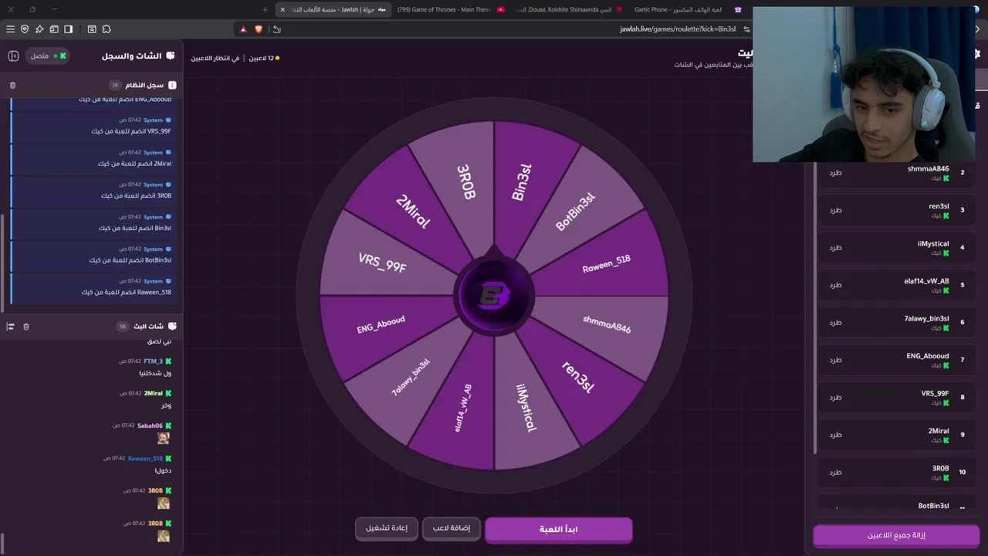This screenshot has height=556, width=988.
Task: Kick player 7alawy_bin3sl from the list
Action: coord(835,322)
